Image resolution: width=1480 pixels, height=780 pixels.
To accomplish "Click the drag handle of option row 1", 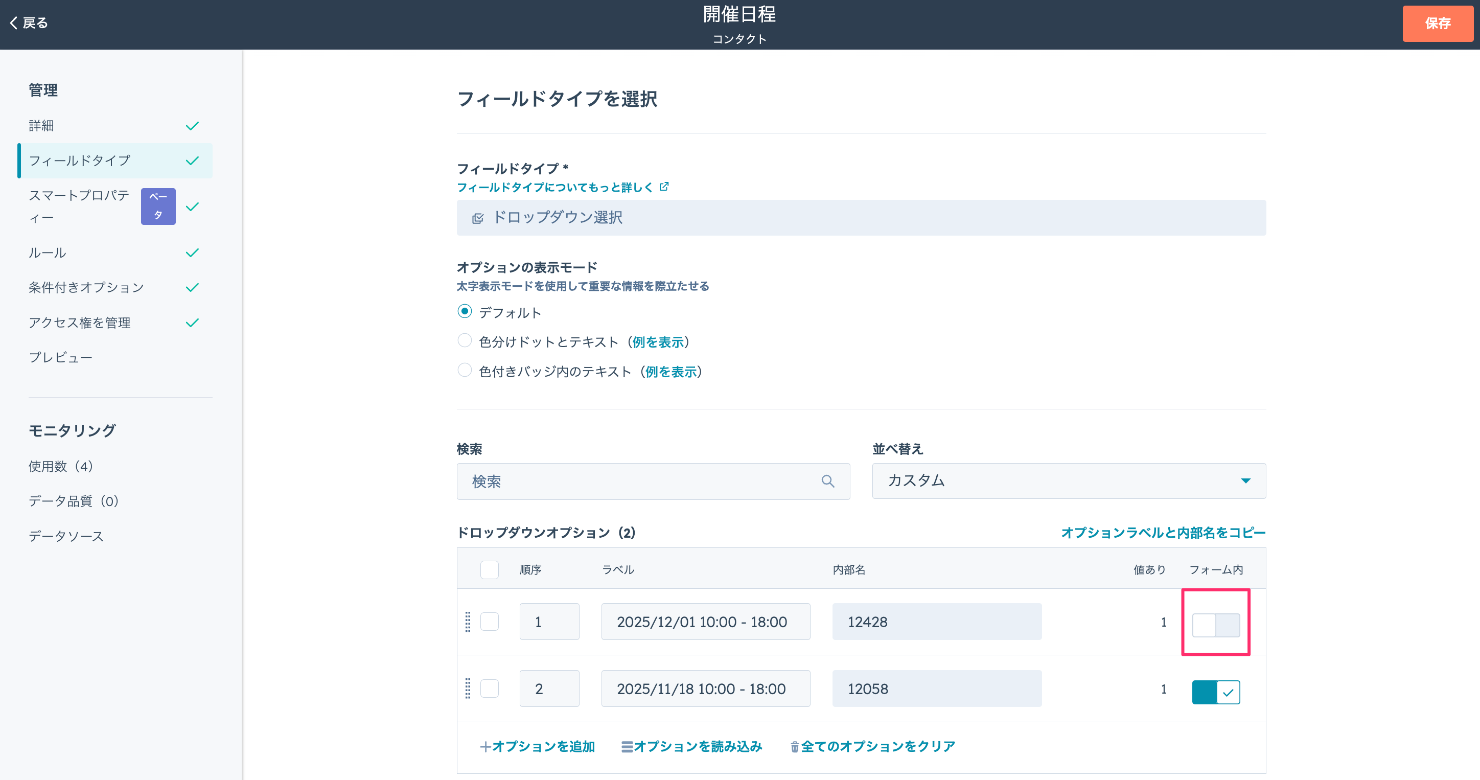I will [468, 622].
